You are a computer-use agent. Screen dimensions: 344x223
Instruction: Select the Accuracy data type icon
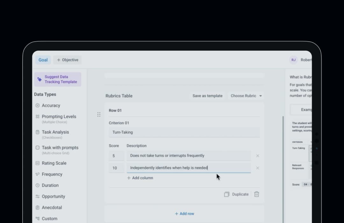38,105
